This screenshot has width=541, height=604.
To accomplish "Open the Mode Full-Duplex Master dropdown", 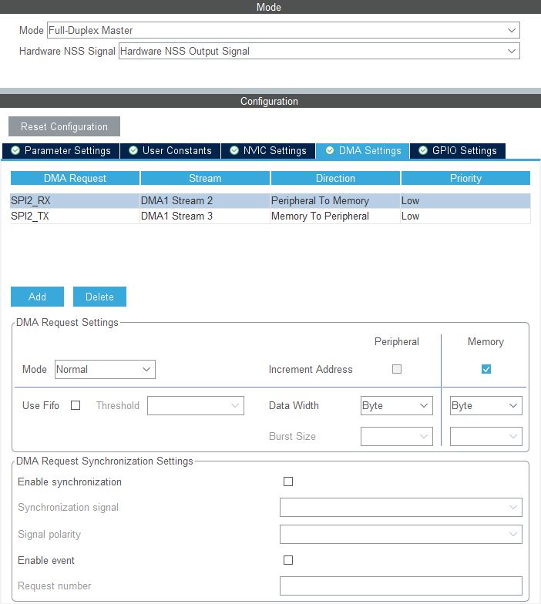I will pyautogui.click(x=284, y=30).
